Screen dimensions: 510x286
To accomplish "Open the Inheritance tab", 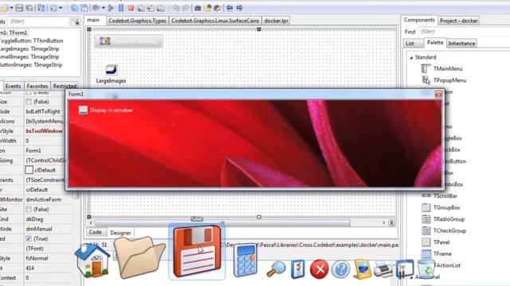I will coord(461,43).
